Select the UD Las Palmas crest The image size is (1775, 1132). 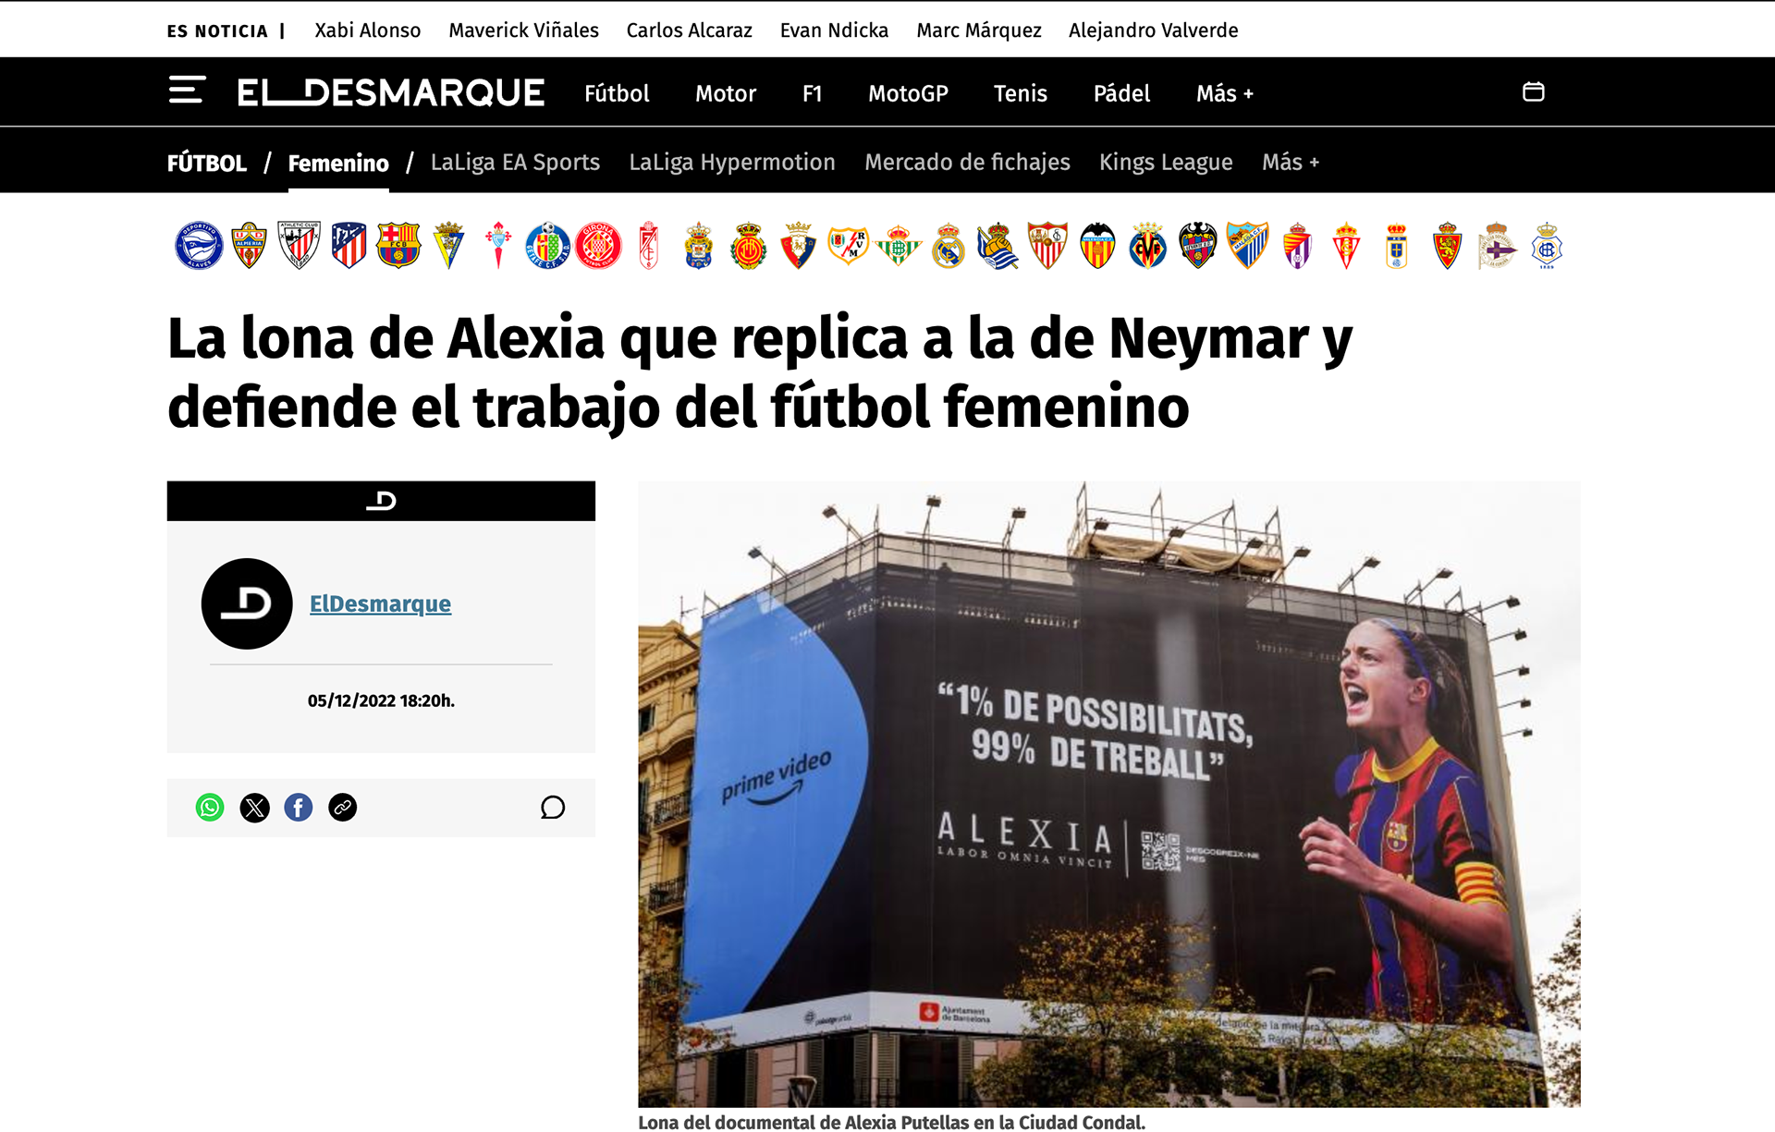pos(698,246)
